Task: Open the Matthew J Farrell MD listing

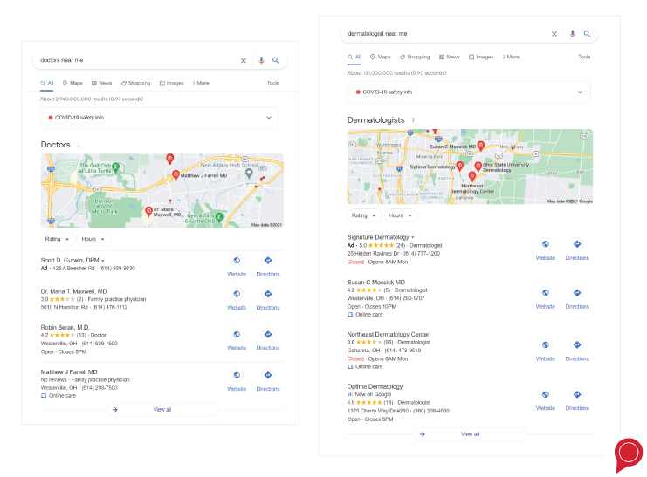Action: pos(69,371)
